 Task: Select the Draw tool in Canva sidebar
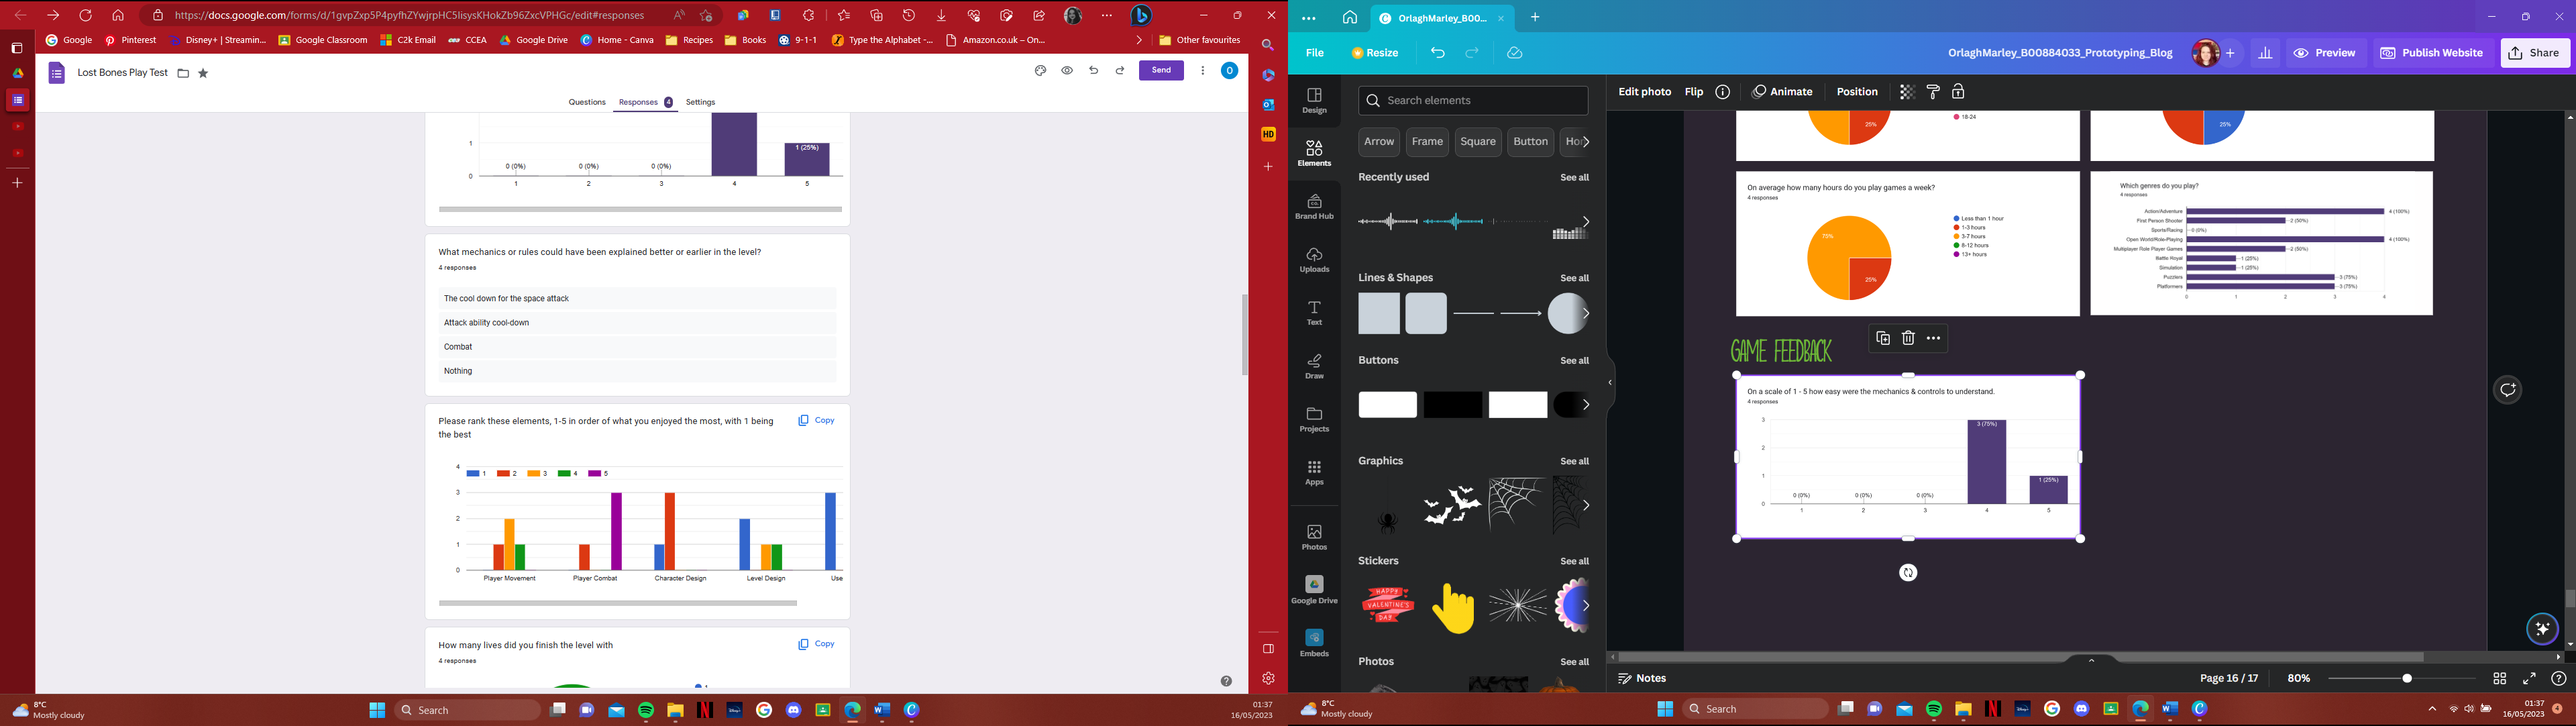click(1314, 366)
